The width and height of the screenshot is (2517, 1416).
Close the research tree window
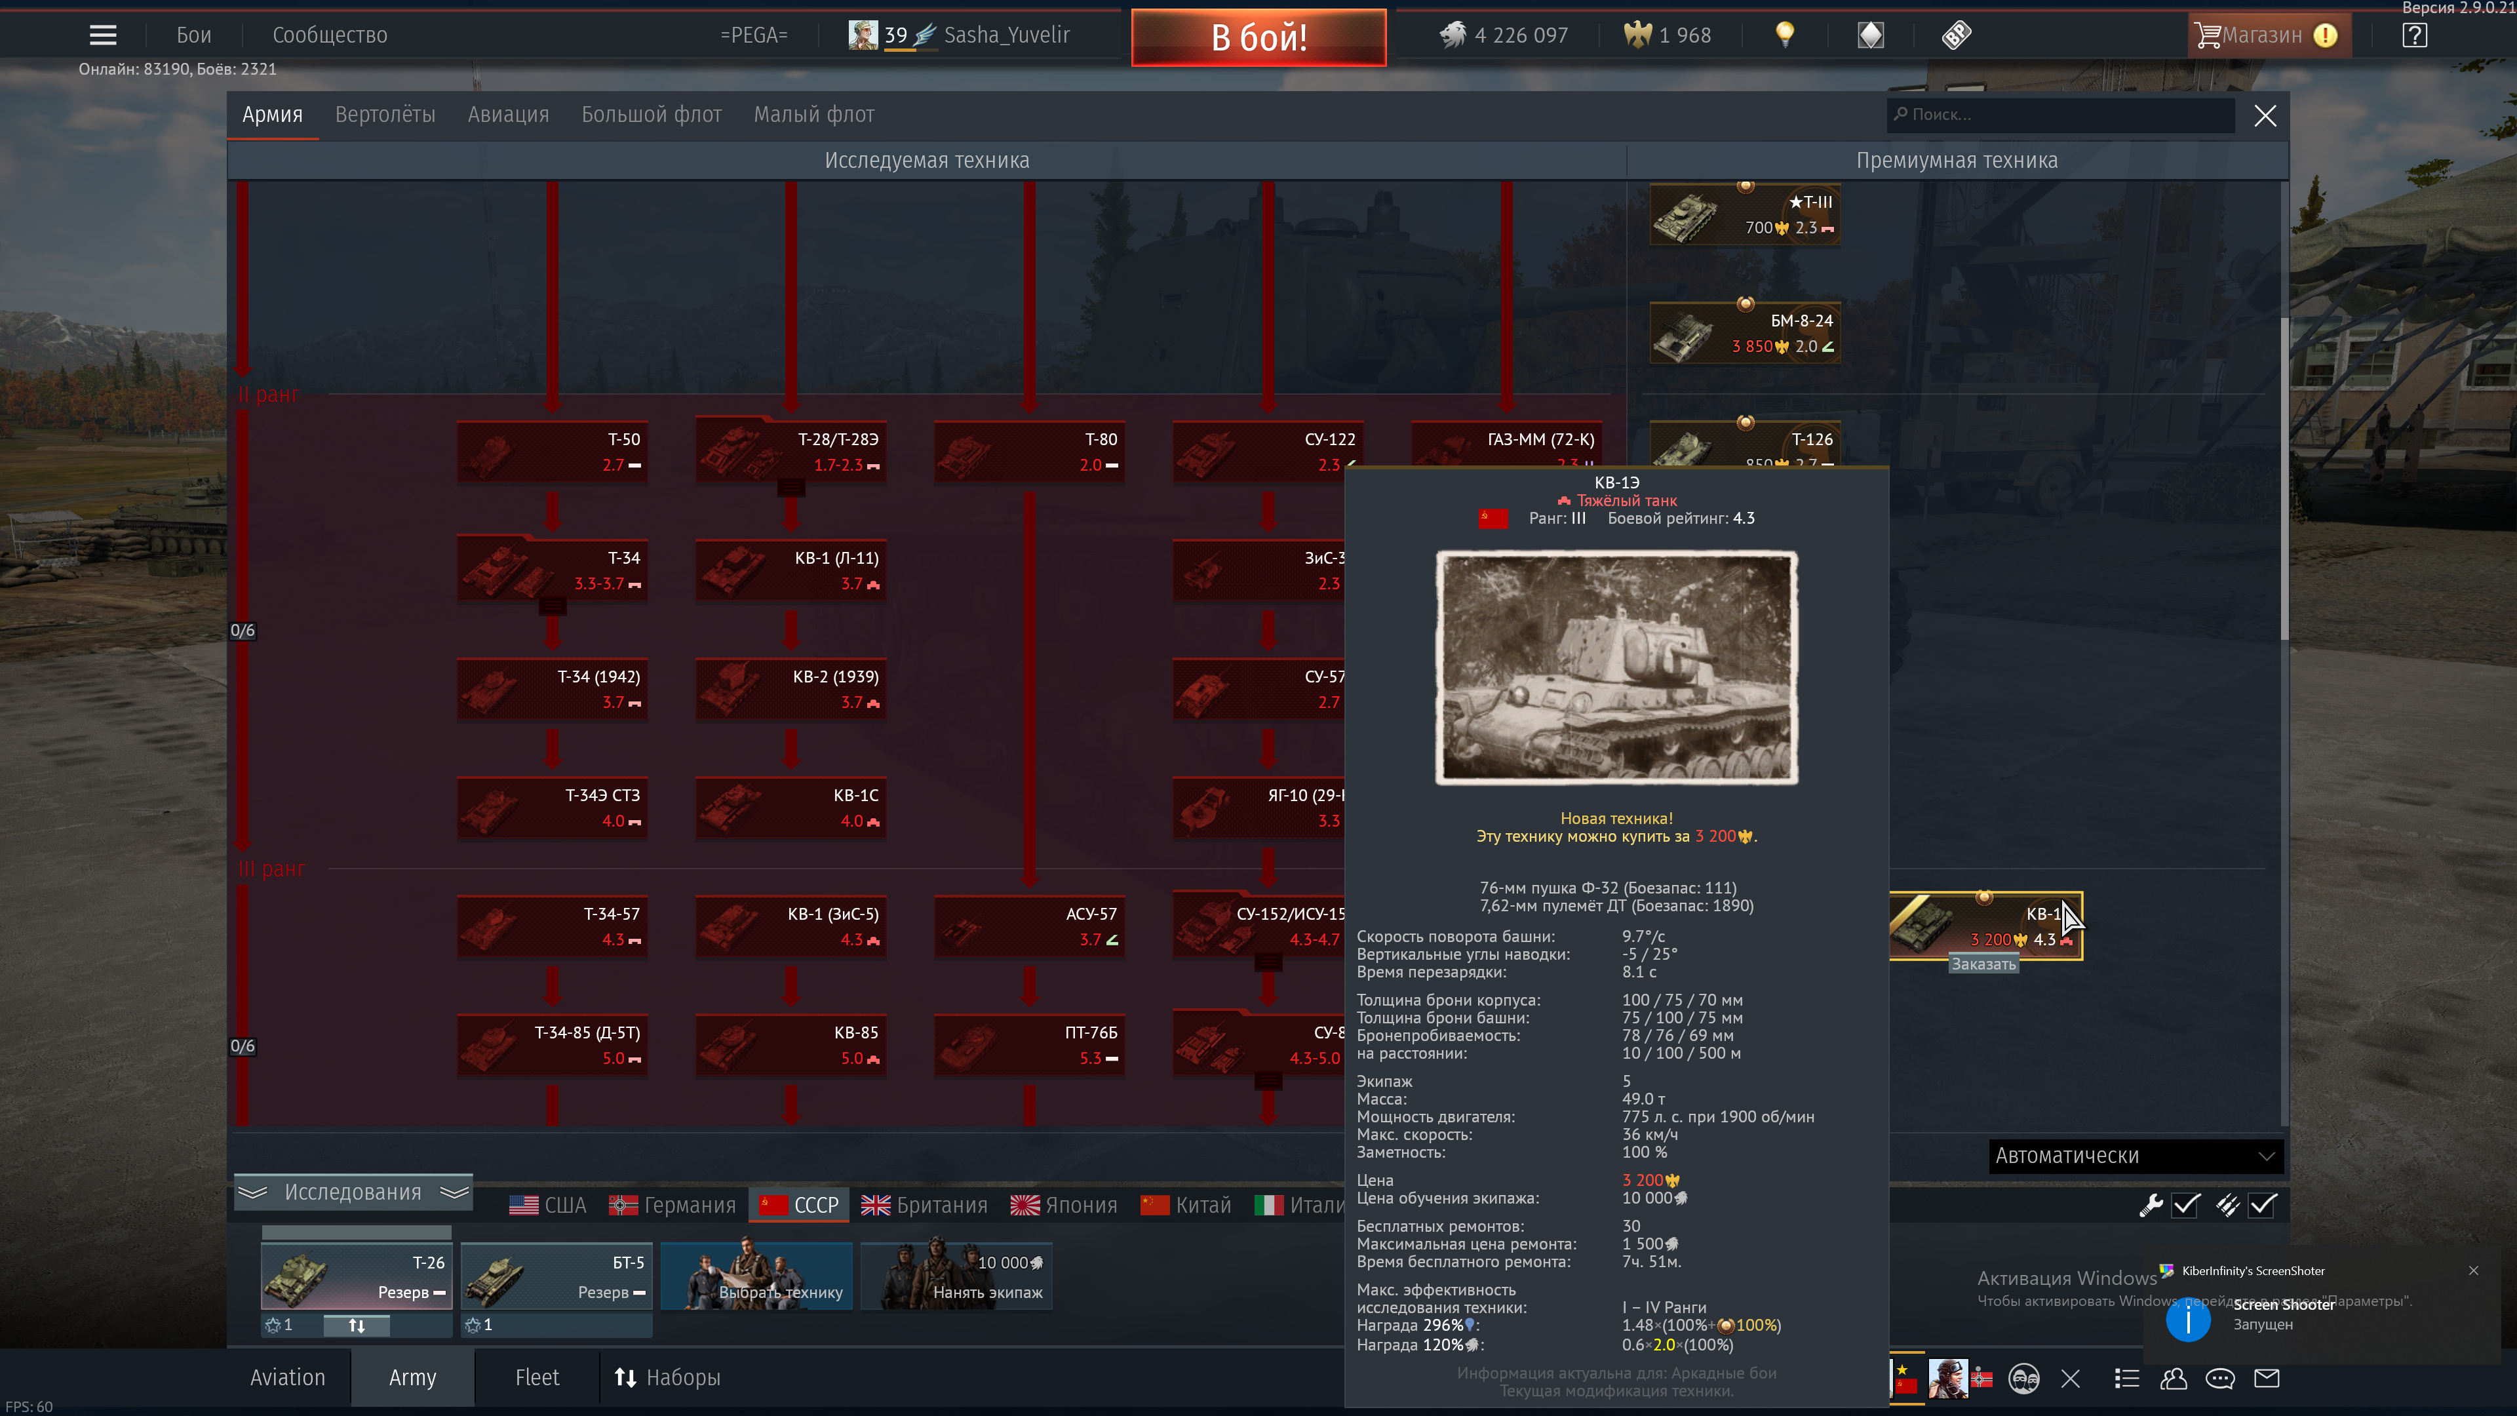click(x=2265, y=115)
